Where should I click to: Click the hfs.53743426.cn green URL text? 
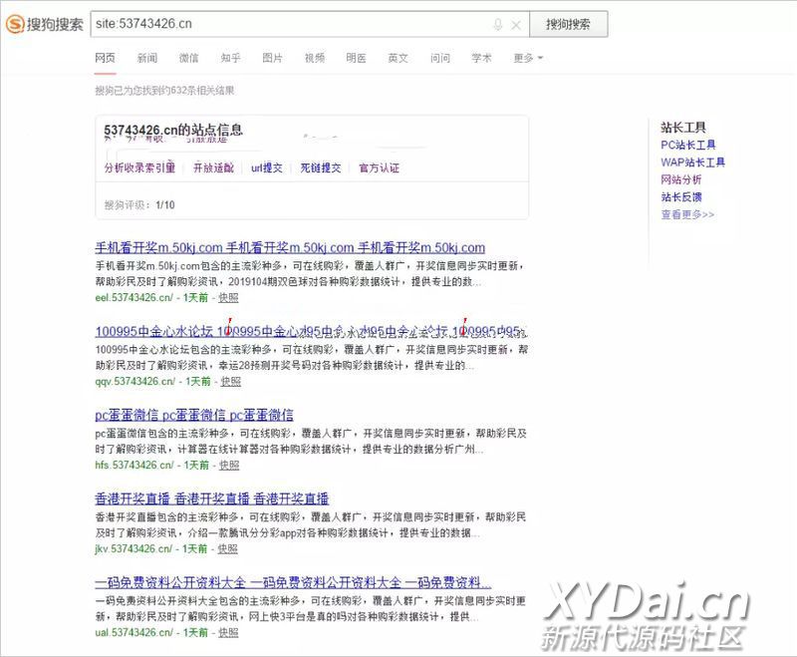click(134, 465)
